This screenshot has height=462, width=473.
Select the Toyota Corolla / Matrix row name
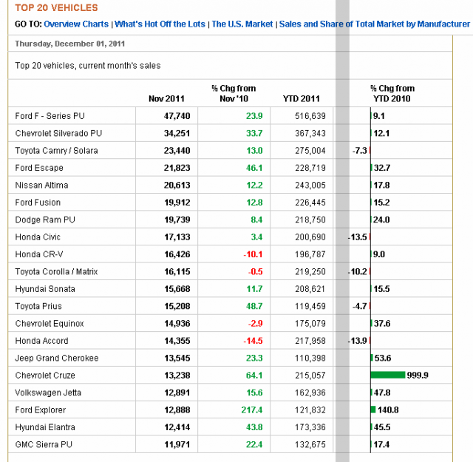point(56,271)
